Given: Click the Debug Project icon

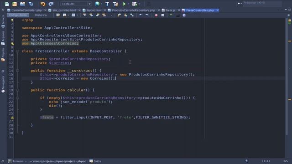Looking at the screenshot, I should click(135, 4).
